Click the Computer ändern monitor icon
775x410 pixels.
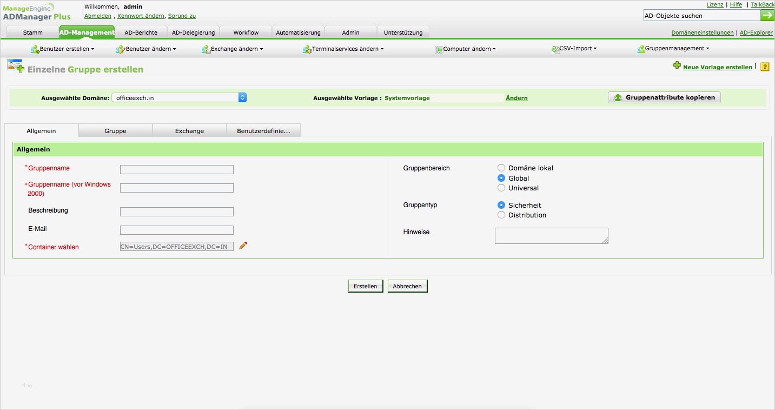[439, 49]
